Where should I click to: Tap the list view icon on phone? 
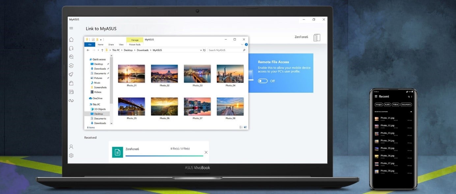[411, 112]
